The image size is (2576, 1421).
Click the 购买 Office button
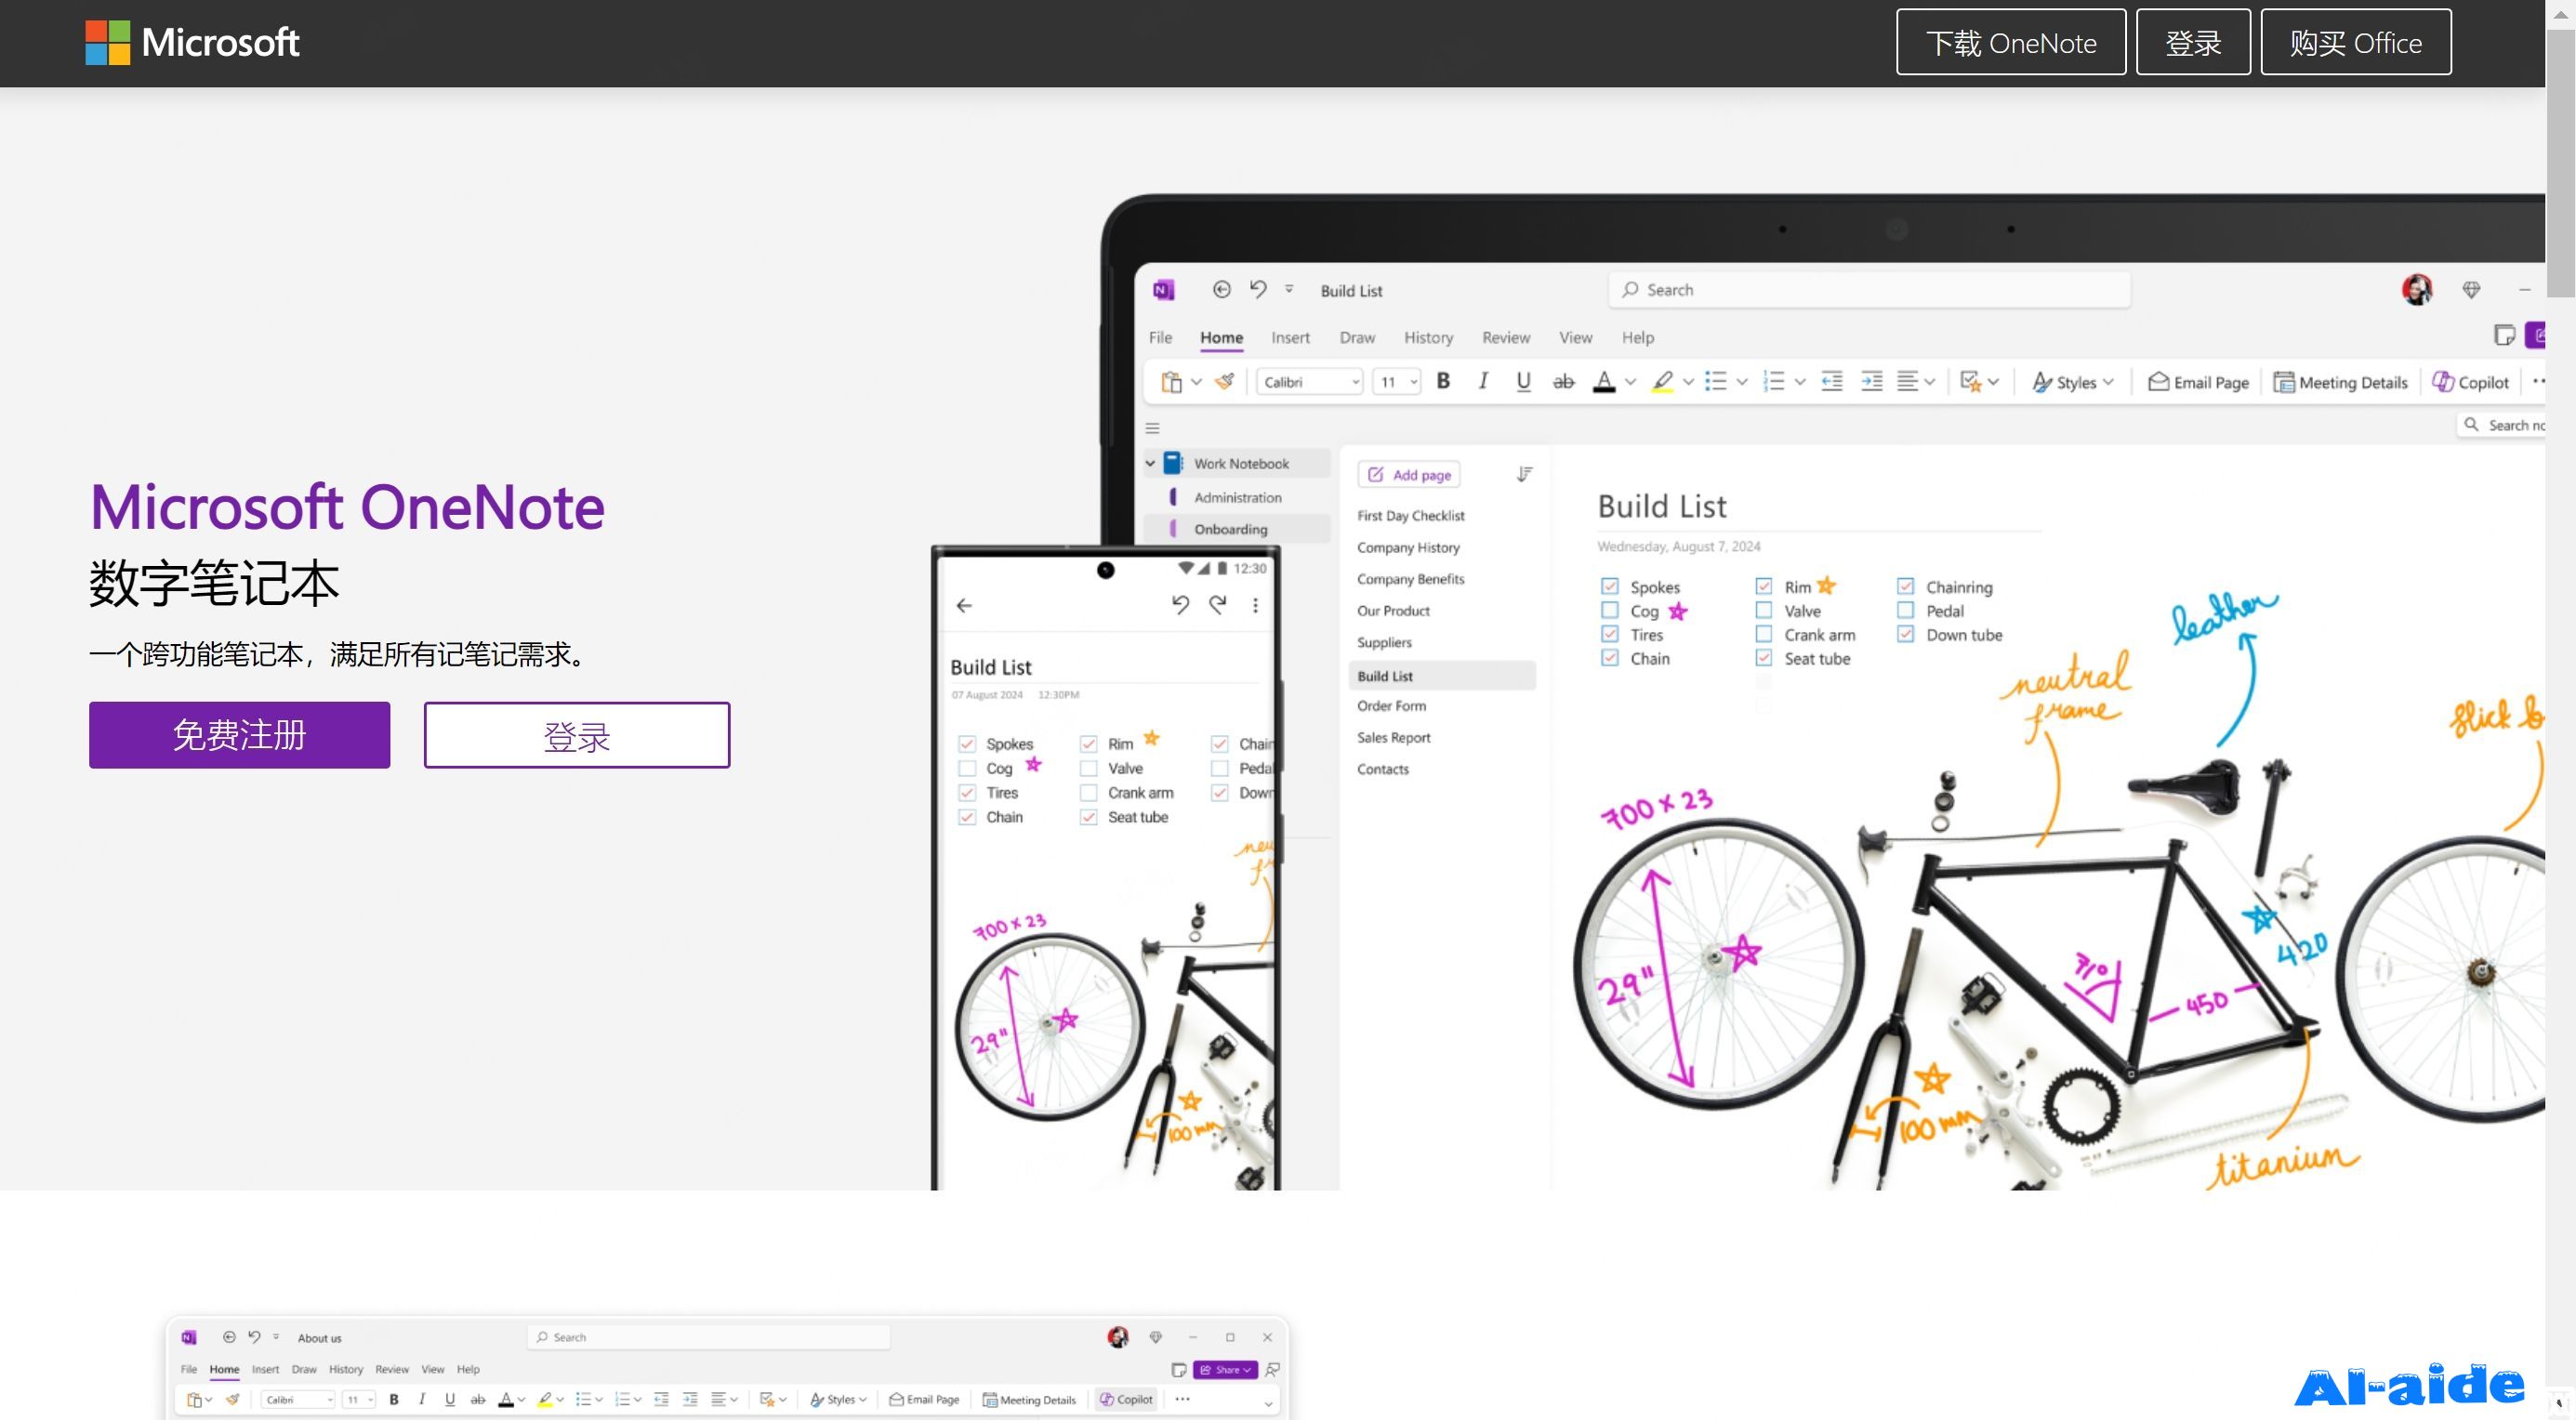coord(2355,42)
